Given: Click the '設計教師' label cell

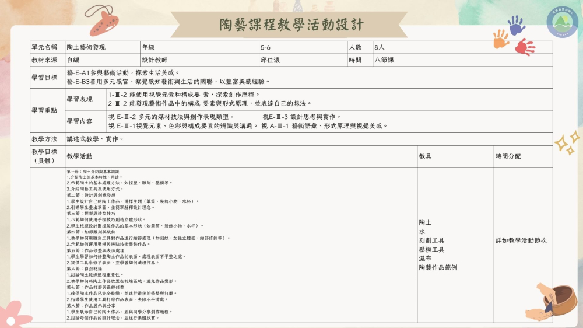Looking at the screenshot, I should pyautogui.click(x=199, y=60).
